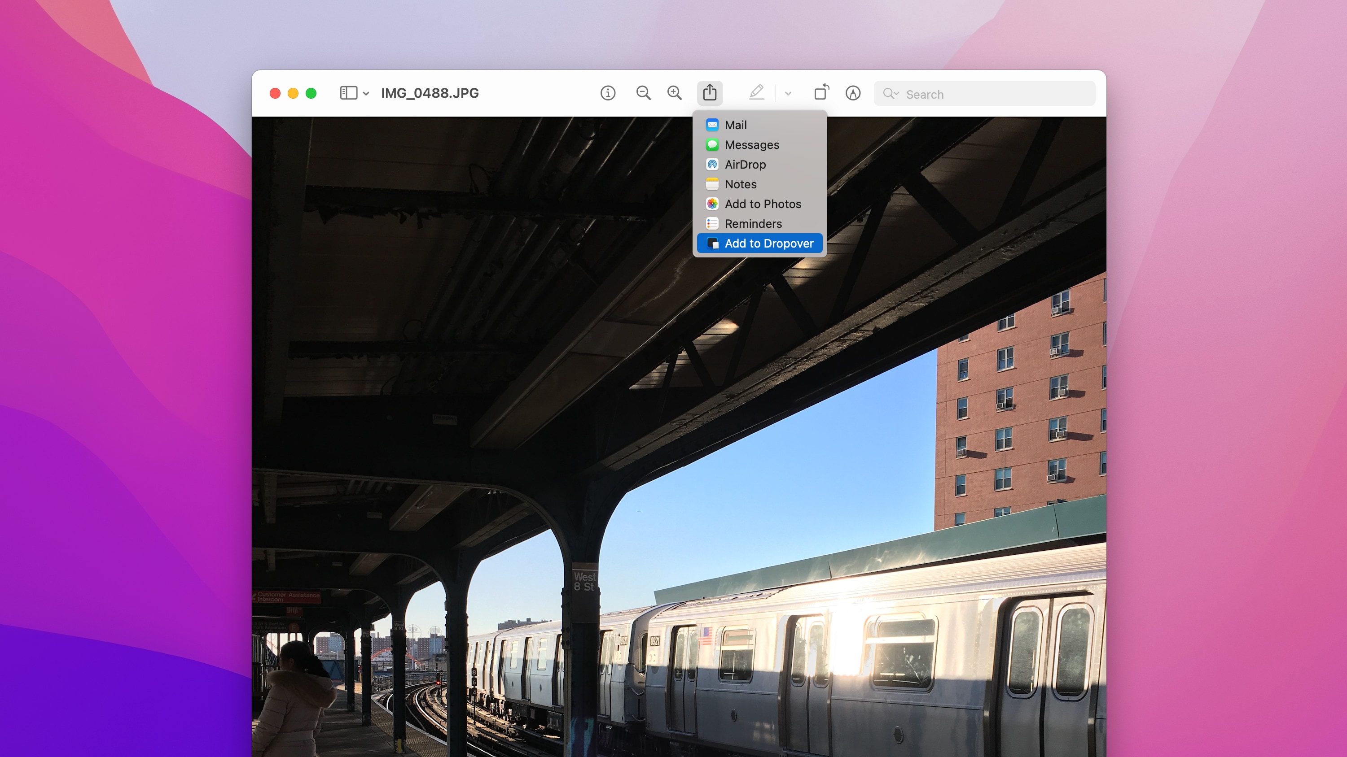This screenshot has width=1347, height=757.
Task: Select the AirDrop icon
Action: 712,164
